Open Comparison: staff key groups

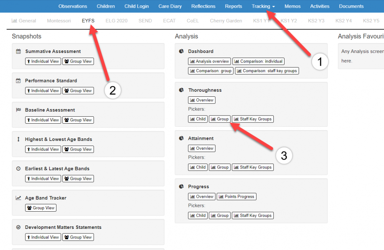pyautogui.click(x=267, y=71)
